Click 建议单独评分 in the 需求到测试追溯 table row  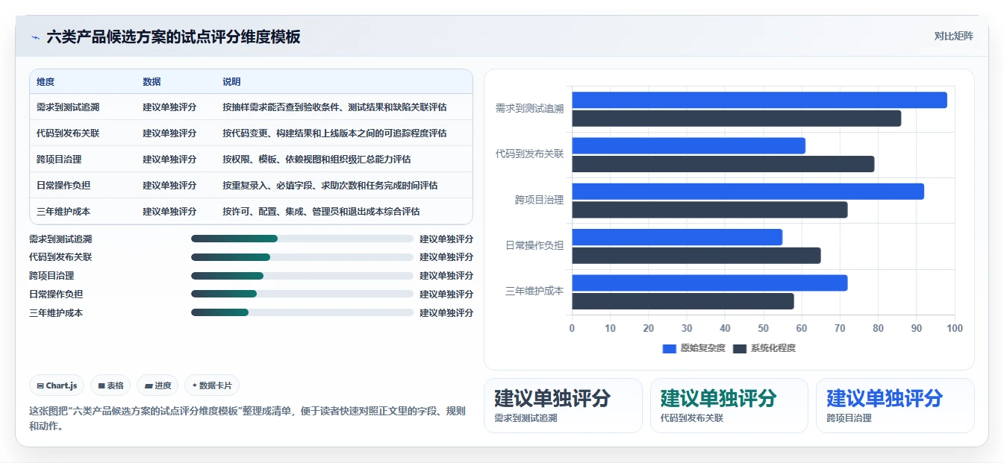click(169, 107)
